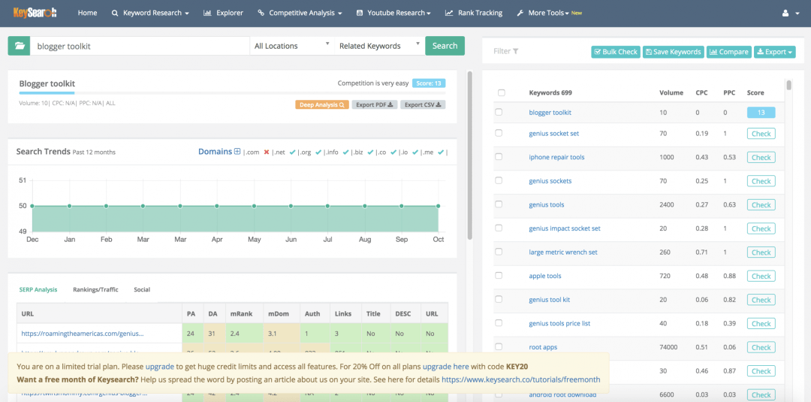Expand the Keyword Research menu
The width and height of the screenshot is (811, 402).
pyautogui.click(x=150, y=13)
